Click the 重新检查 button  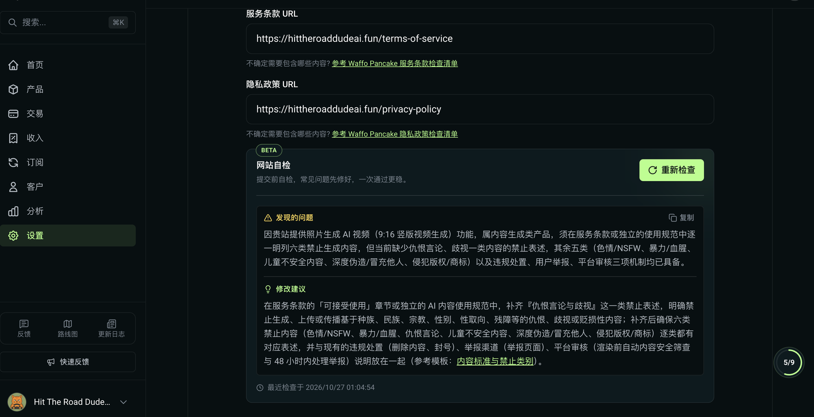pyautogui.click(x=672, y=170)
